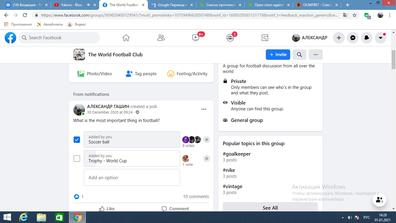Open Groups icon with 7 notifications
396x223 pixels.
click(230, 38)
